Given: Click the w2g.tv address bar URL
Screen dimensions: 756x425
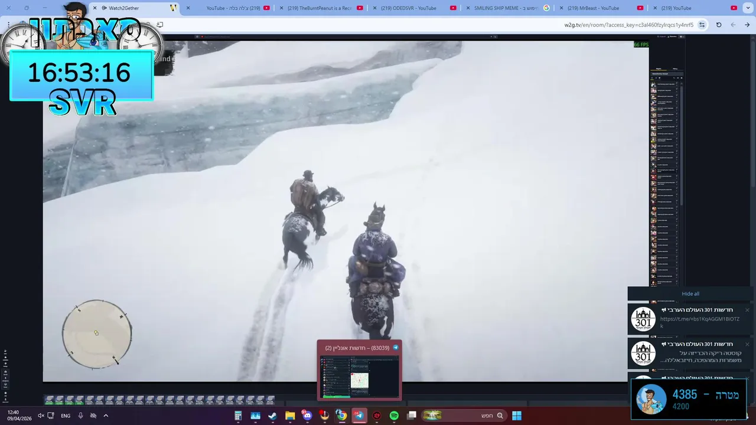Looking at the screenshot, I should (629, 25).
